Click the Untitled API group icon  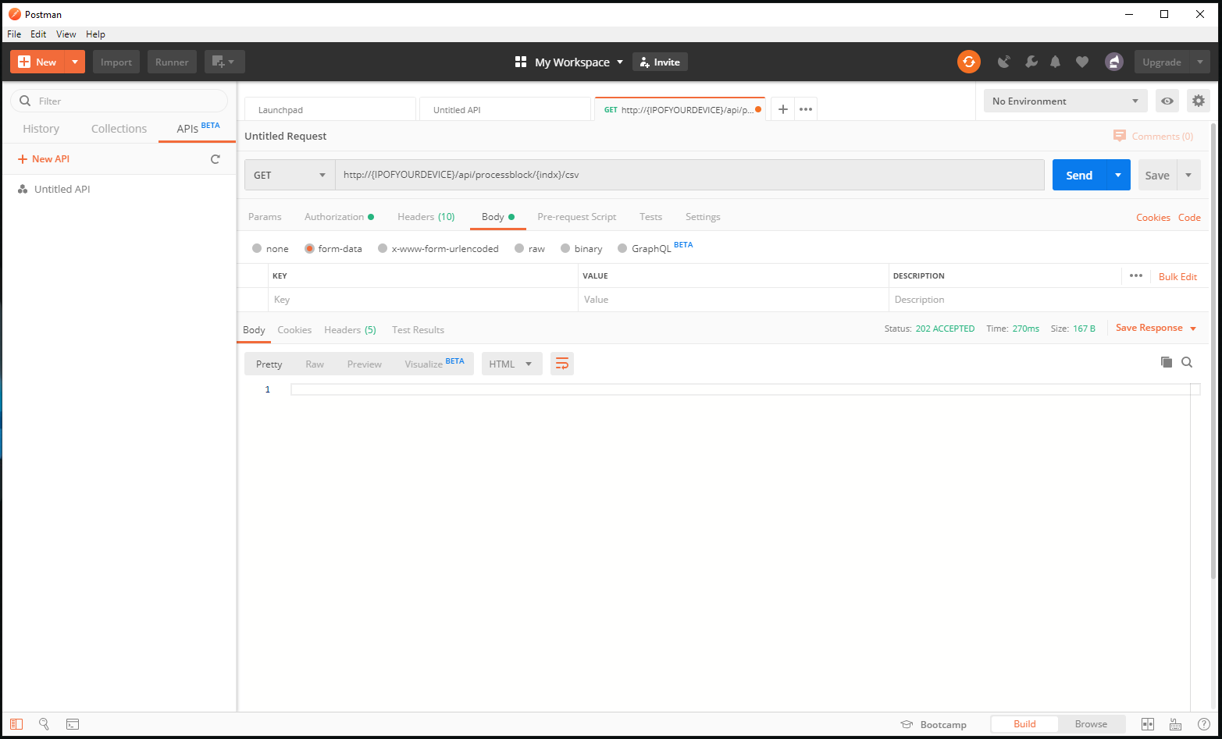tap(23, 190)
